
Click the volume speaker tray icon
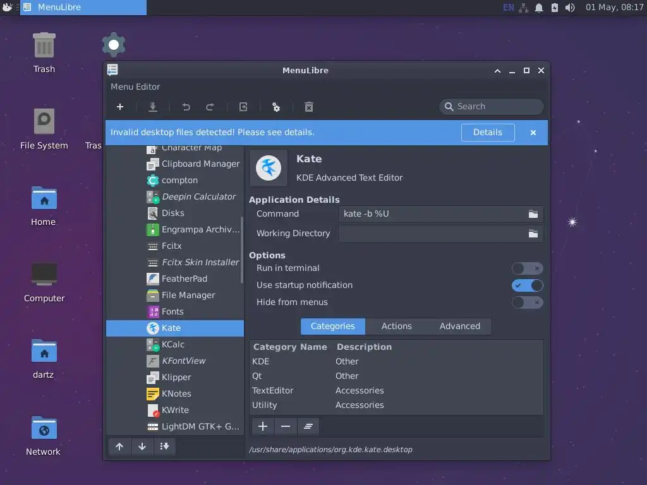click(570, 8)
